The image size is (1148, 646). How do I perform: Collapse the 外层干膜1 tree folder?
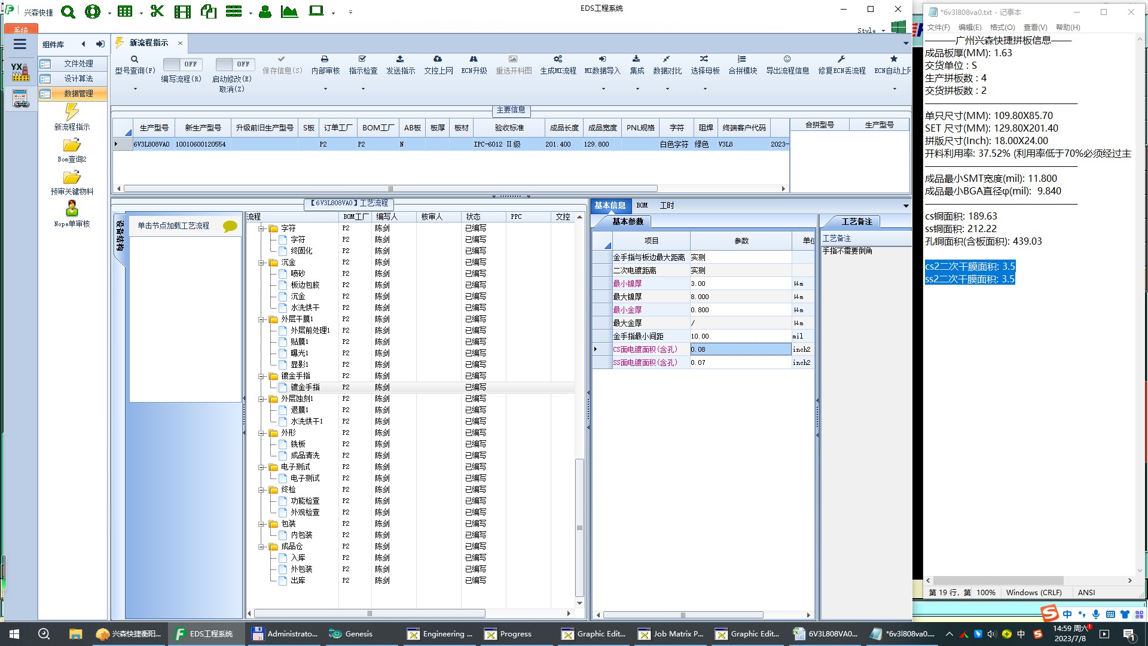261,319
